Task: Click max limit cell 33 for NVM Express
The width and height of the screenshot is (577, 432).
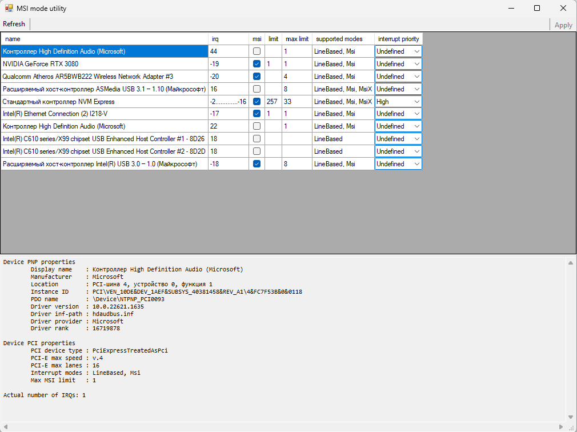Action: pos(297,102)
